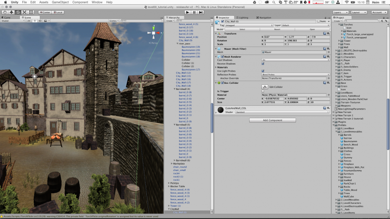Open the Cast Shadows dropdown

pyautogui.click(x=295, y=60)
